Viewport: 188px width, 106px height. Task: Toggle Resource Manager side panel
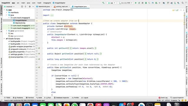click(1, 25)
